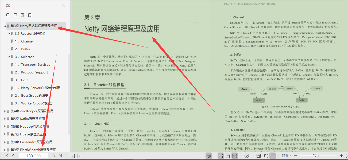This screenshot has height=160, width=348.
Task: Open bookmark 2．Buffer
Action: [x=23, y=49]
